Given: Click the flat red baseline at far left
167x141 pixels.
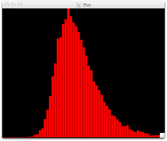Looking at the screenshot, I should [14, 137].
